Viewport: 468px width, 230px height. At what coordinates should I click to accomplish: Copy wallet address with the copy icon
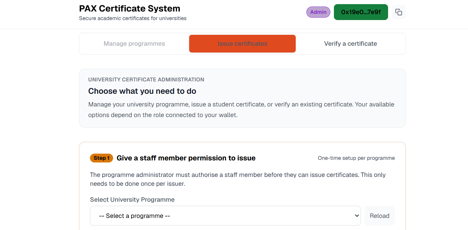click(x=398, y=12)
